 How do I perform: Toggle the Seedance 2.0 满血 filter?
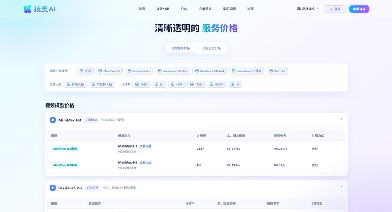tap(247, 71)
